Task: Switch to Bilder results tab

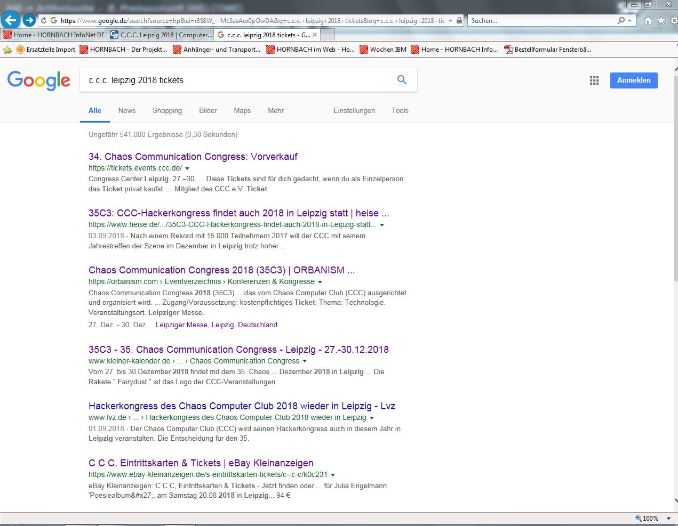Action: point(208,110)
